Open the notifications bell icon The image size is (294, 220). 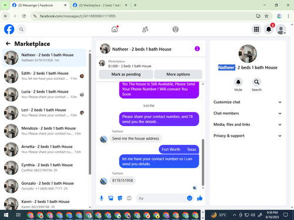(x=269, y=29)
